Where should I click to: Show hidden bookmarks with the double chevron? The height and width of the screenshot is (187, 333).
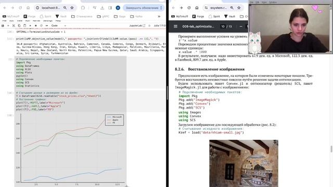pyautogui.click(x=159, y=16)
